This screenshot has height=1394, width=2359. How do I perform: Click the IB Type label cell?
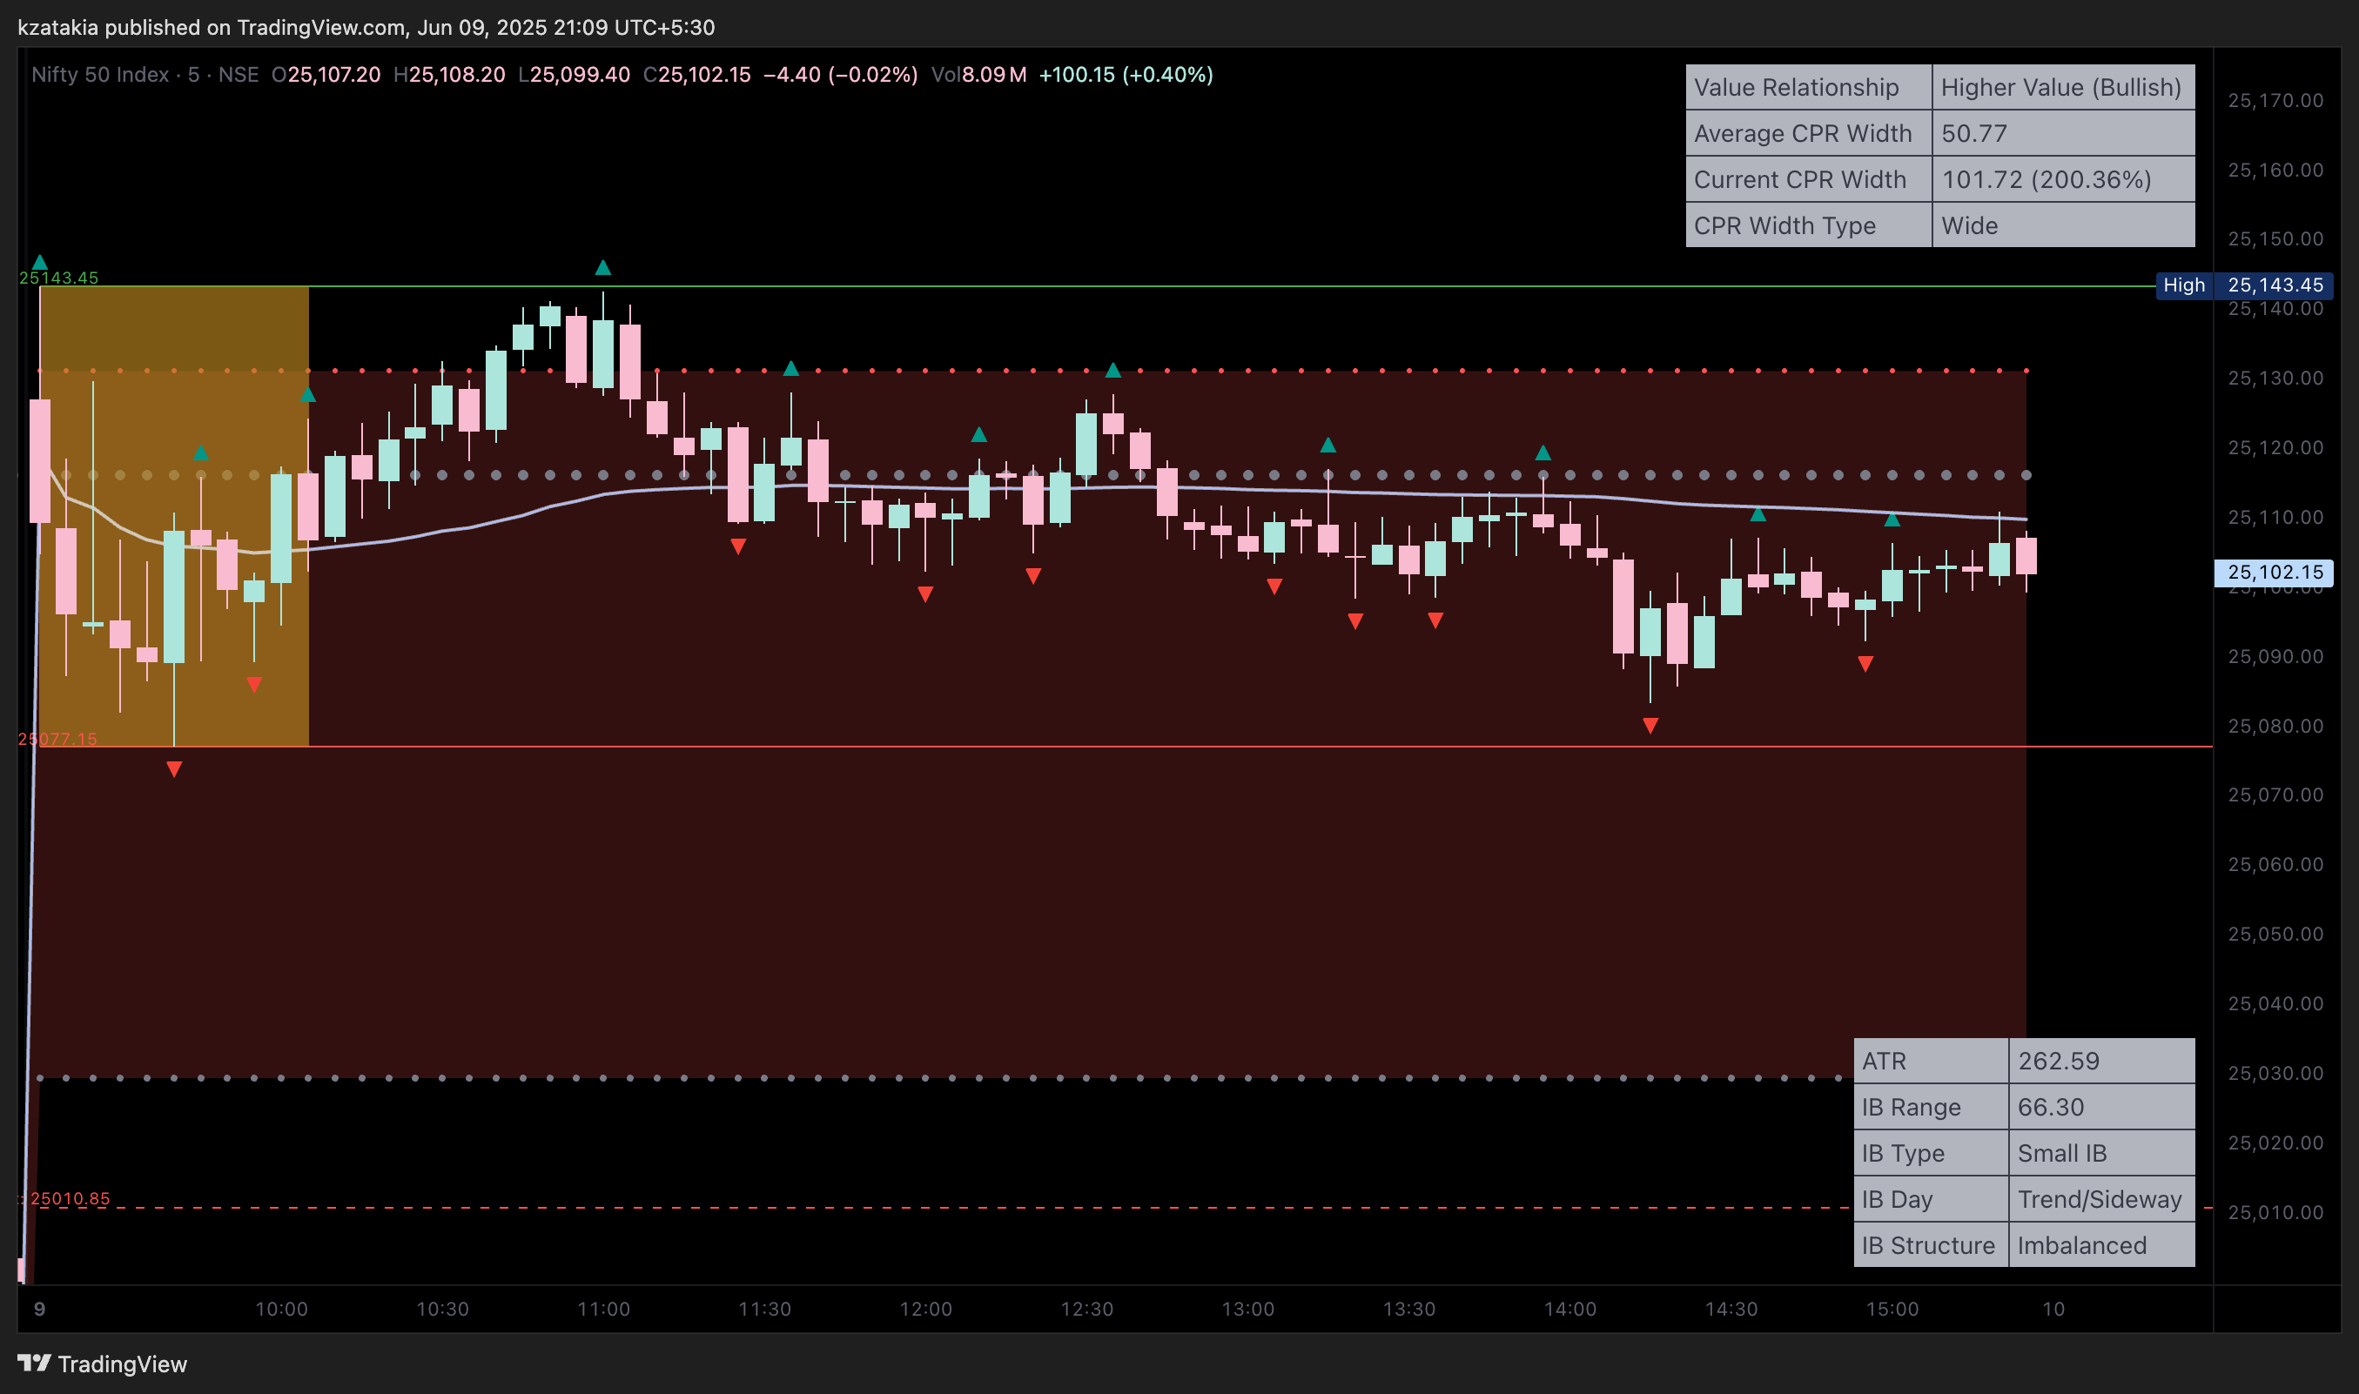click(1931, 1153)
